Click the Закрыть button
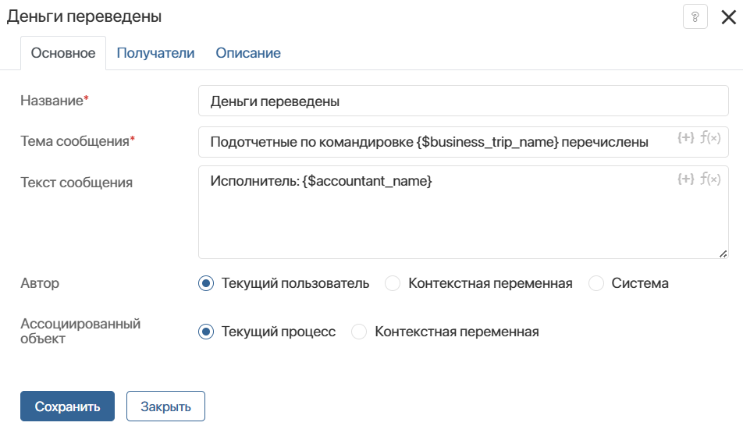 tap(165, 406)
